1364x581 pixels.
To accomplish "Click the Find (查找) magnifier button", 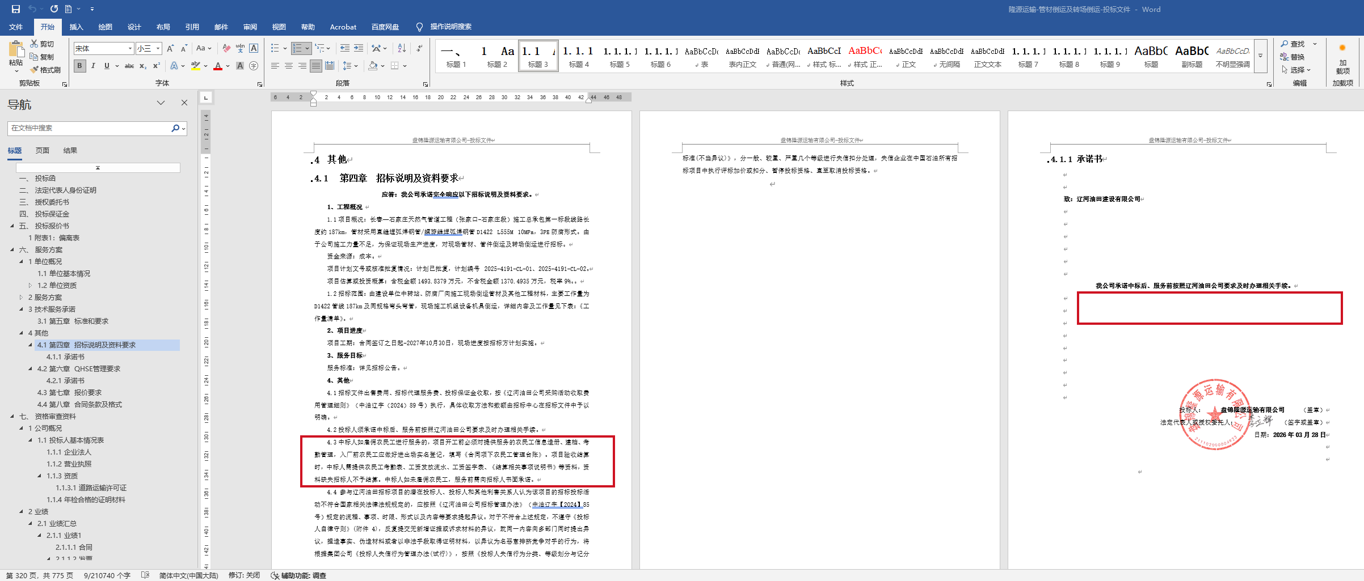I will pos(1293,44).
